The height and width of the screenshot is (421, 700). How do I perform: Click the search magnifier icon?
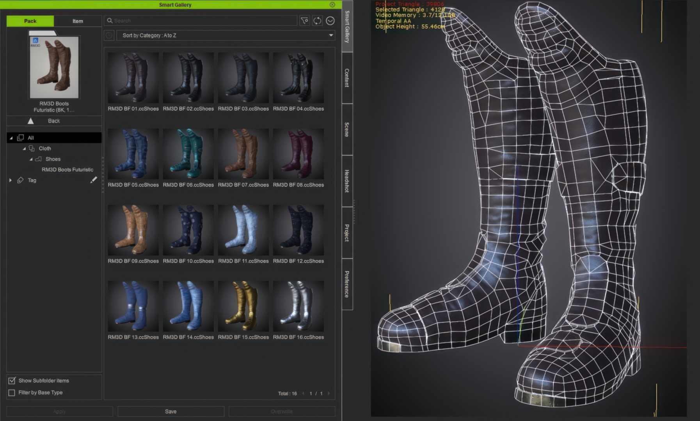(x=110, y=21)
